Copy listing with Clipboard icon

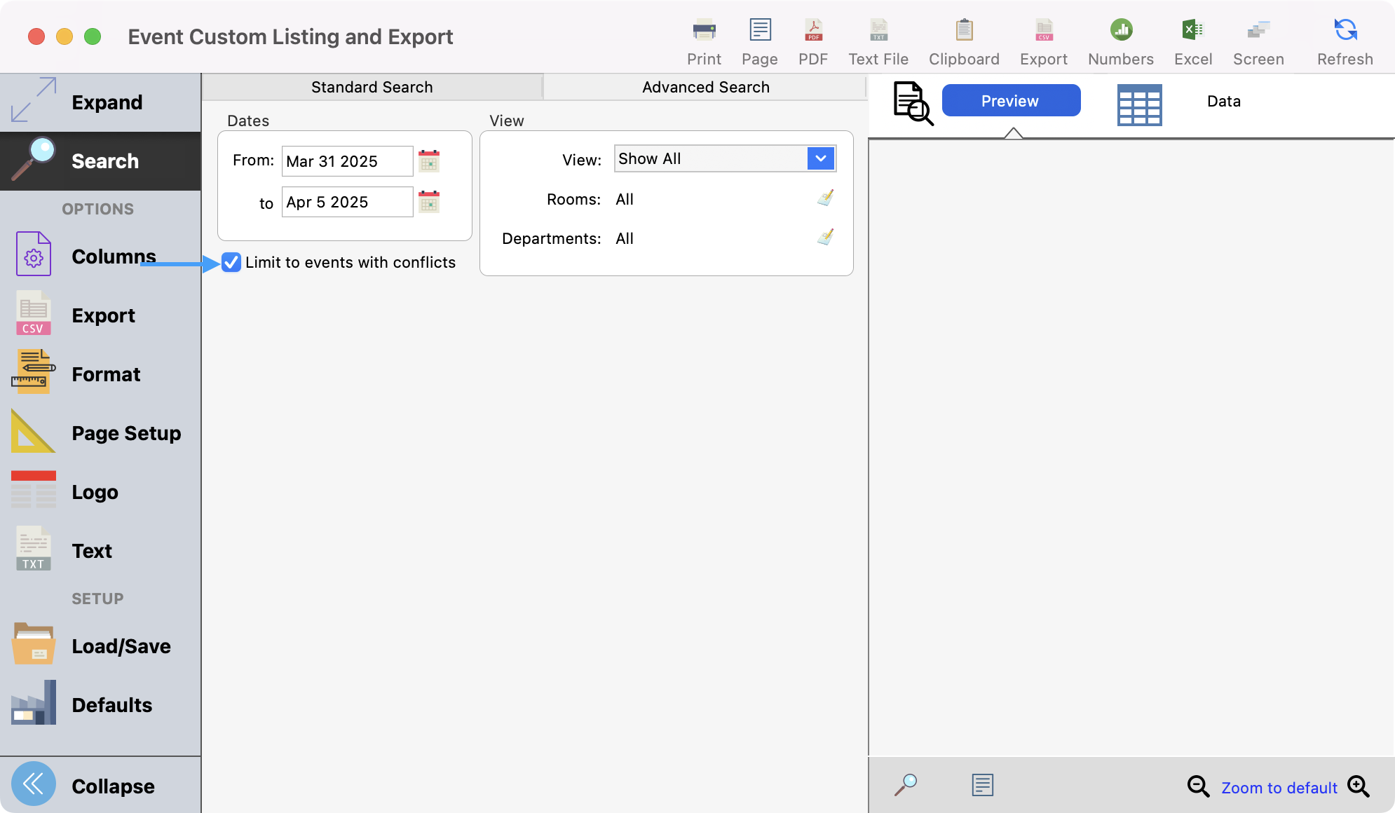[964, 31]
